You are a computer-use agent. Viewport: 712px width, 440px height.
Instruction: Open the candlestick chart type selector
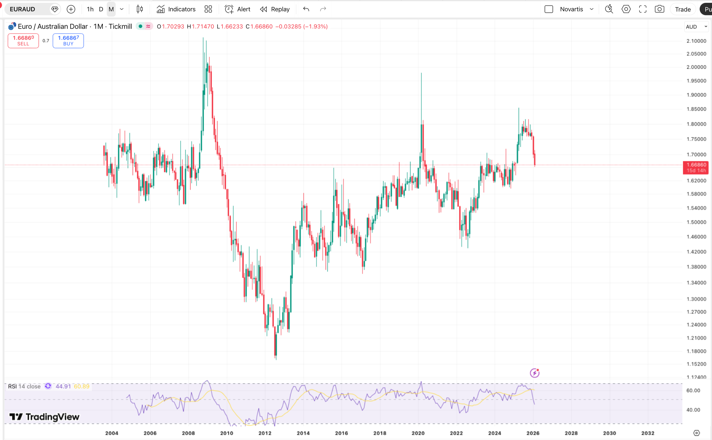point(140,9)
